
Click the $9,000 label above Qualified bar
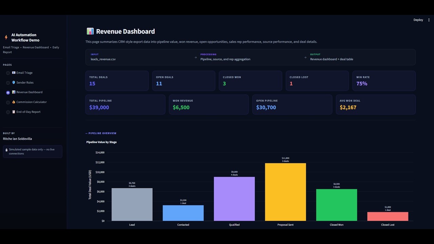coord(234,172)
